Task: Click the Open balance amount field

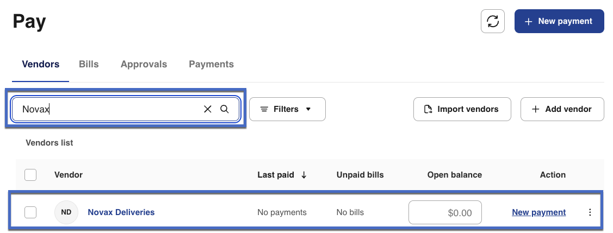Action: coord(445,212)
